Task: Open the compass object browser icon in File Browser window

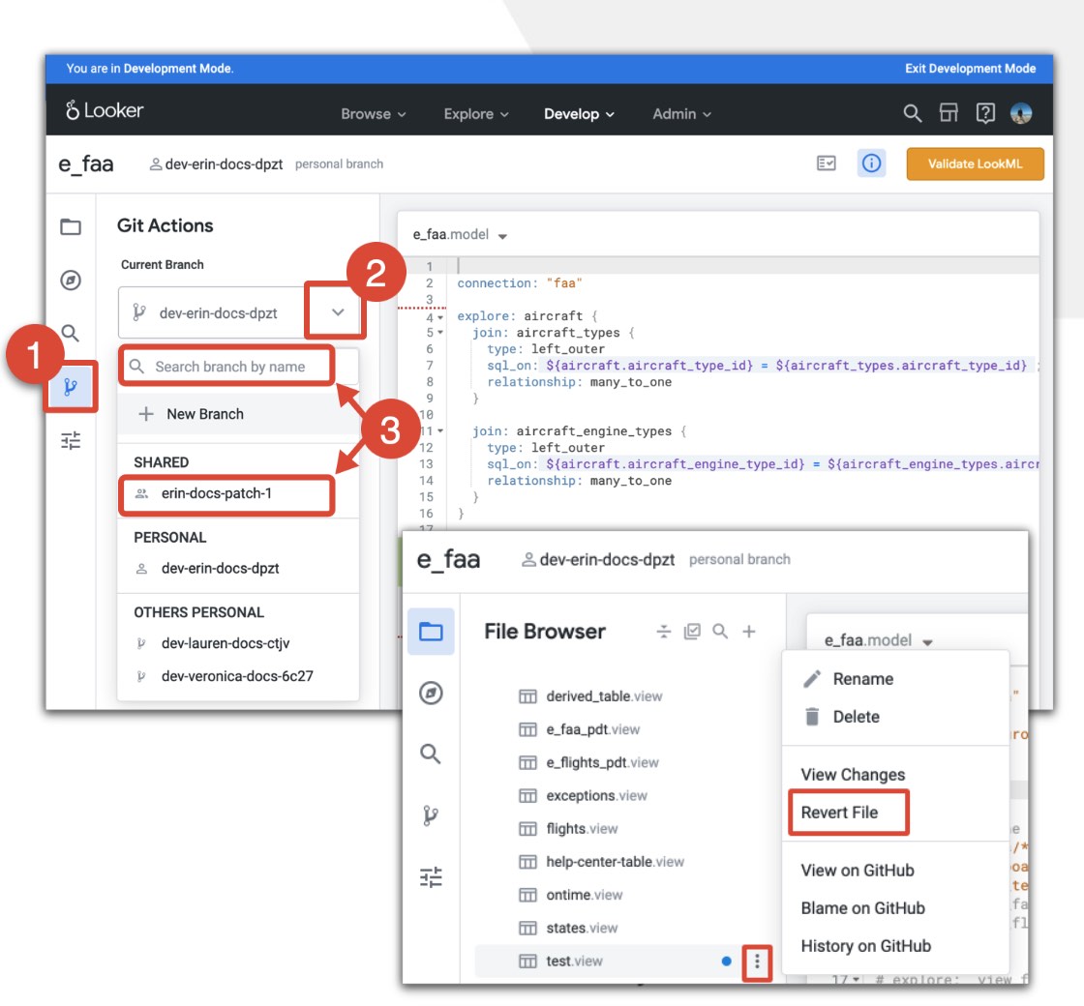Action: pyautogui.click(x=431, y=693)
